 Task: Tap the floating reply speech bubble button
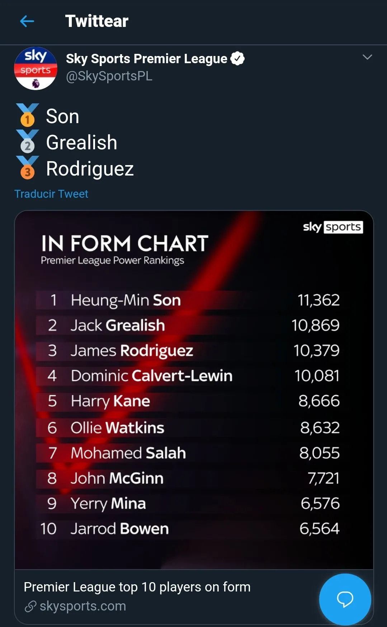[345, 599]
